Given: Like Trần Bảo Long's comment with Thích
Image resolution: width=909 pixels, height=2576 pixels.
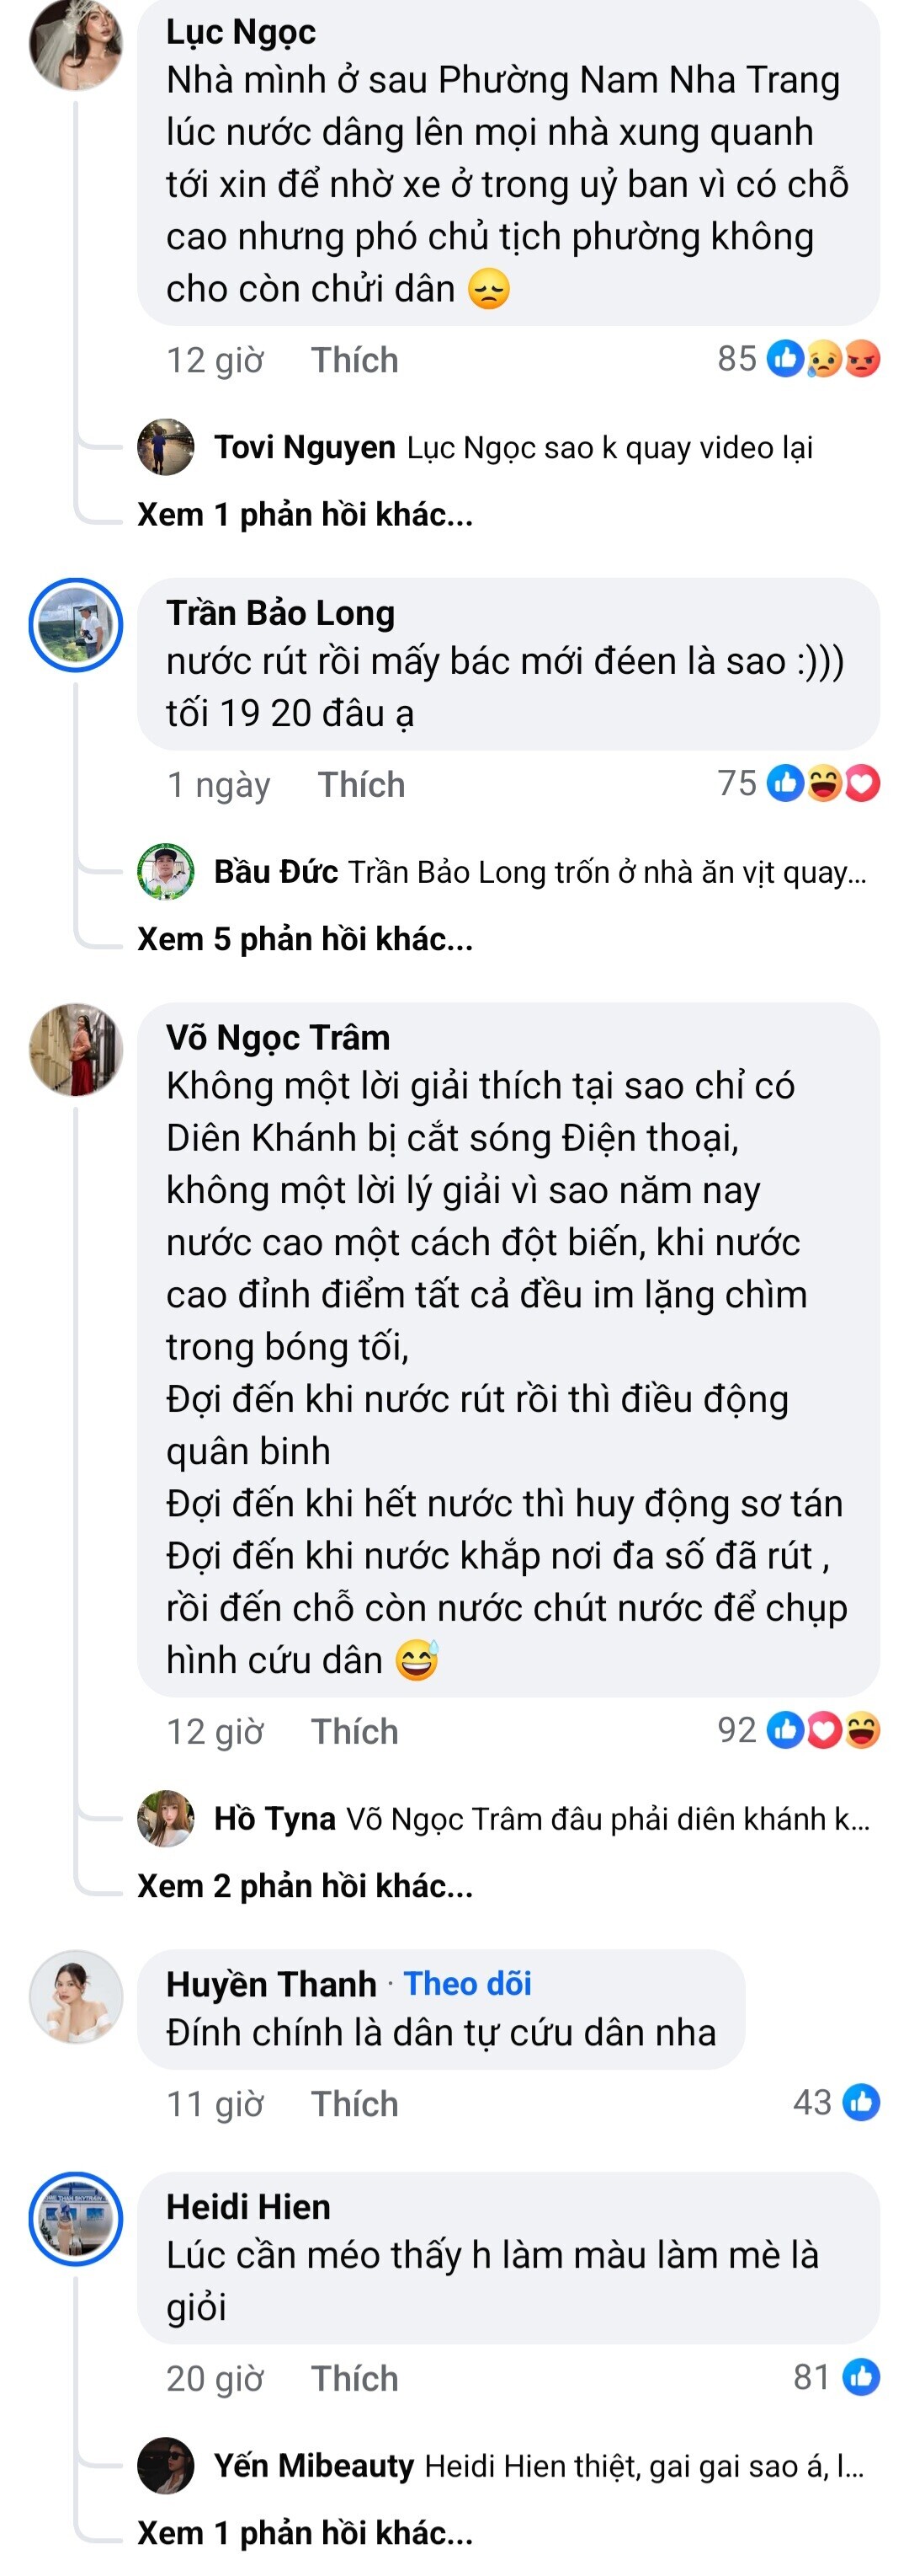Looking at the screenshot, I should (360, 785).
